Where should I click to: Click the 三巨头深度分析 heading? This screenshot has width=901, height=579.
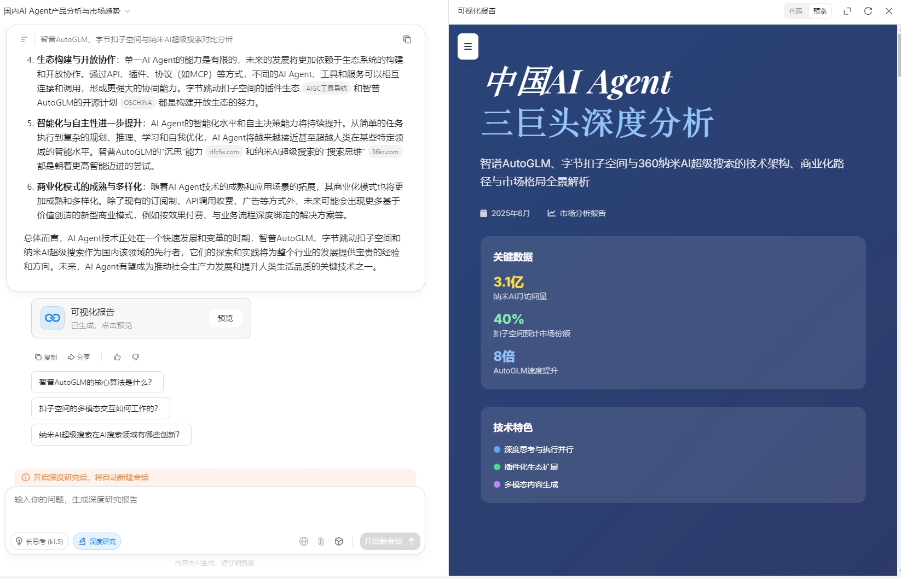coord(598,122)
